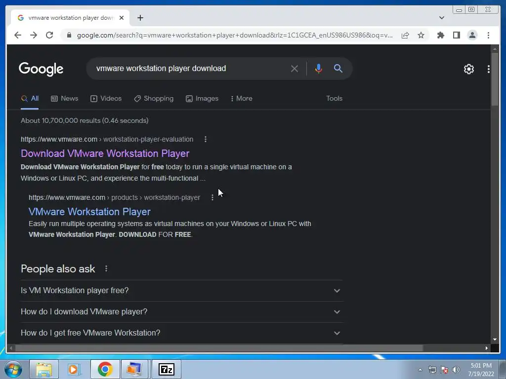Open Chrome side panel
This screenshot has width=506, height=379.
pos(456,35)
